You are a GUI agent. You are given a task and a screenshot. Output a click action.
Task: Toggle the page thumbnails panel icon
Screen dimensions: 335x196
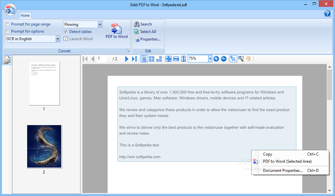point(7,60)
